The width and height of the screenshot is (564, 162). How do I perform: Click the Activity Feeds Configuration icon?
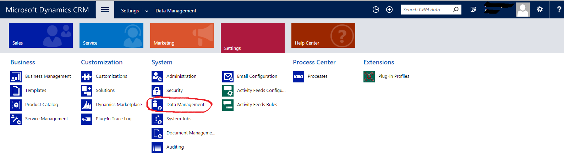(x=228, y=91)
